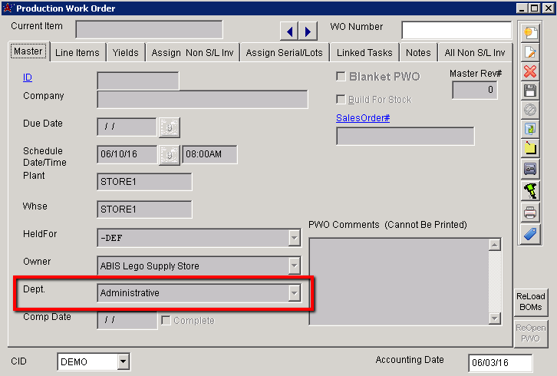Expand the Dept. dropdown showing Administrative
The height and width of the screenshot is (376, 557).
293,292
